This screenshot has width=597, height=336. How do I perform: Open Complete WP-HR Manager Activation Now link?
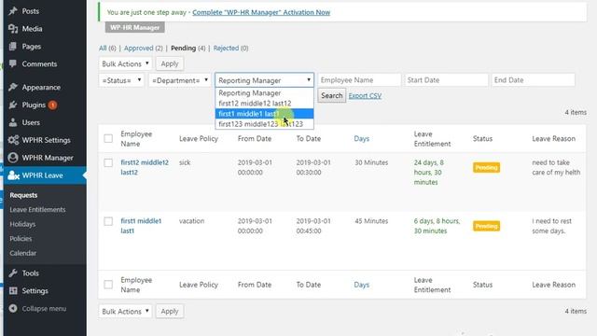[261, 12]
